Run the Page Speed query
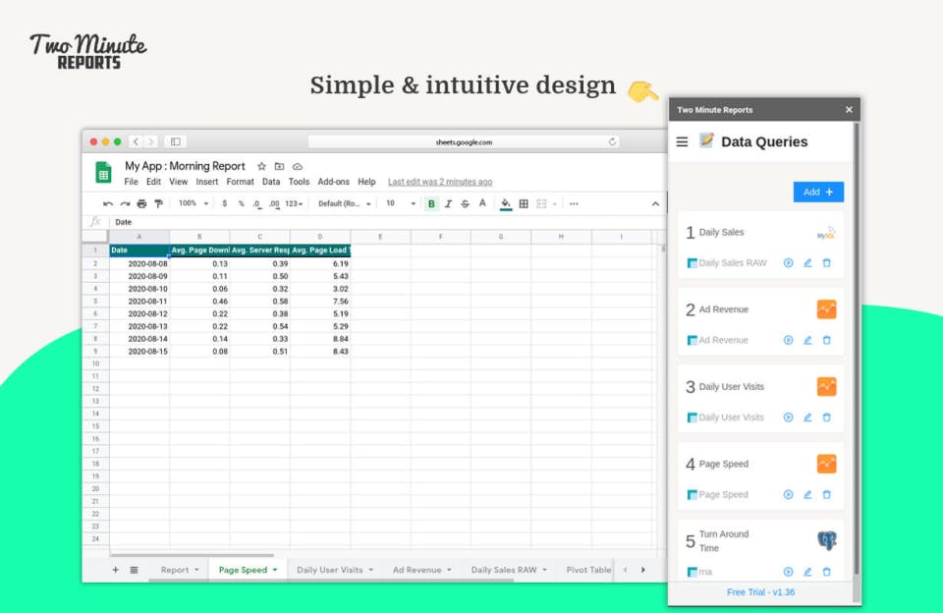The height and width of the screenshot is (613, 943). point(788,494)
